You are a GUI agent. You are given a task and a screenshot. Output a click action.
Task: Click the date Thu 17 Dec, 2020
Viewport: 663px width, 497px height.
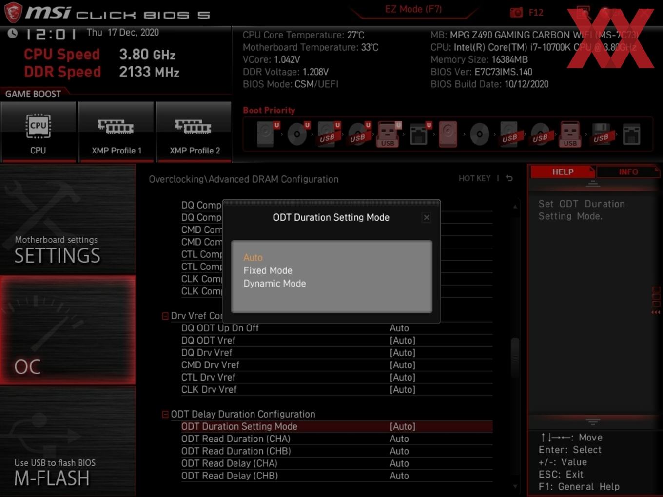[123, 33]
